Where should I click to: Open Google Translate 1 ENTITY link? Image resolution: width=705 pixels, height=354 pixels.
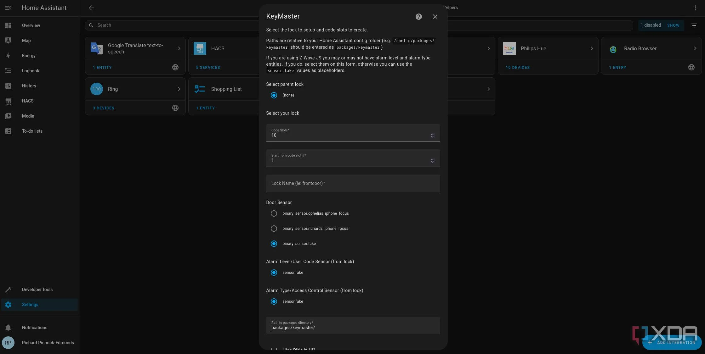coord(102,68)
